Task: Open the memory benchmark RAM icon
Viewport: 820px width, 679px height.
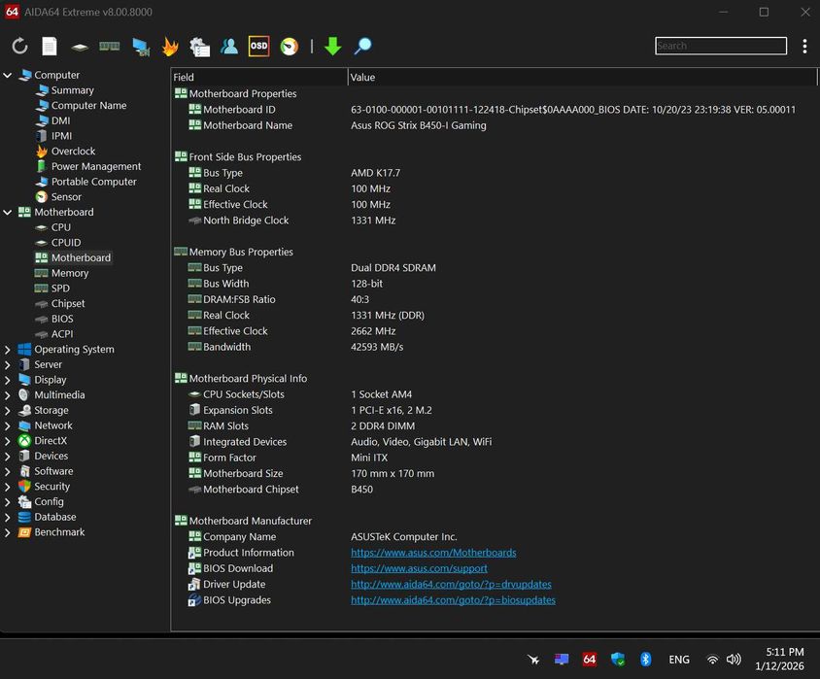Action: tap(109, 46)
